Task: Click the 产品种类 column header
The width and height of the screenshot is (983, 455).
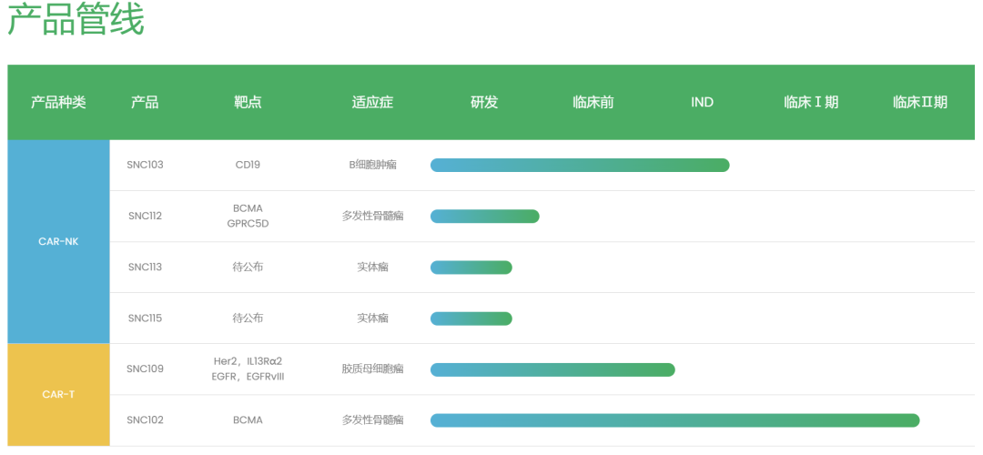Action: (58, 102)
